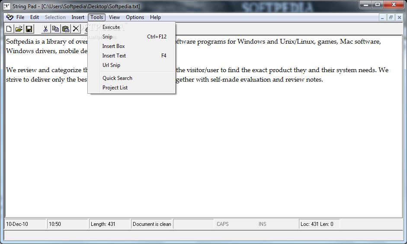407x244 pixels.
Task: Click the Cut scissors icon
Action: (x=46, y=29)
